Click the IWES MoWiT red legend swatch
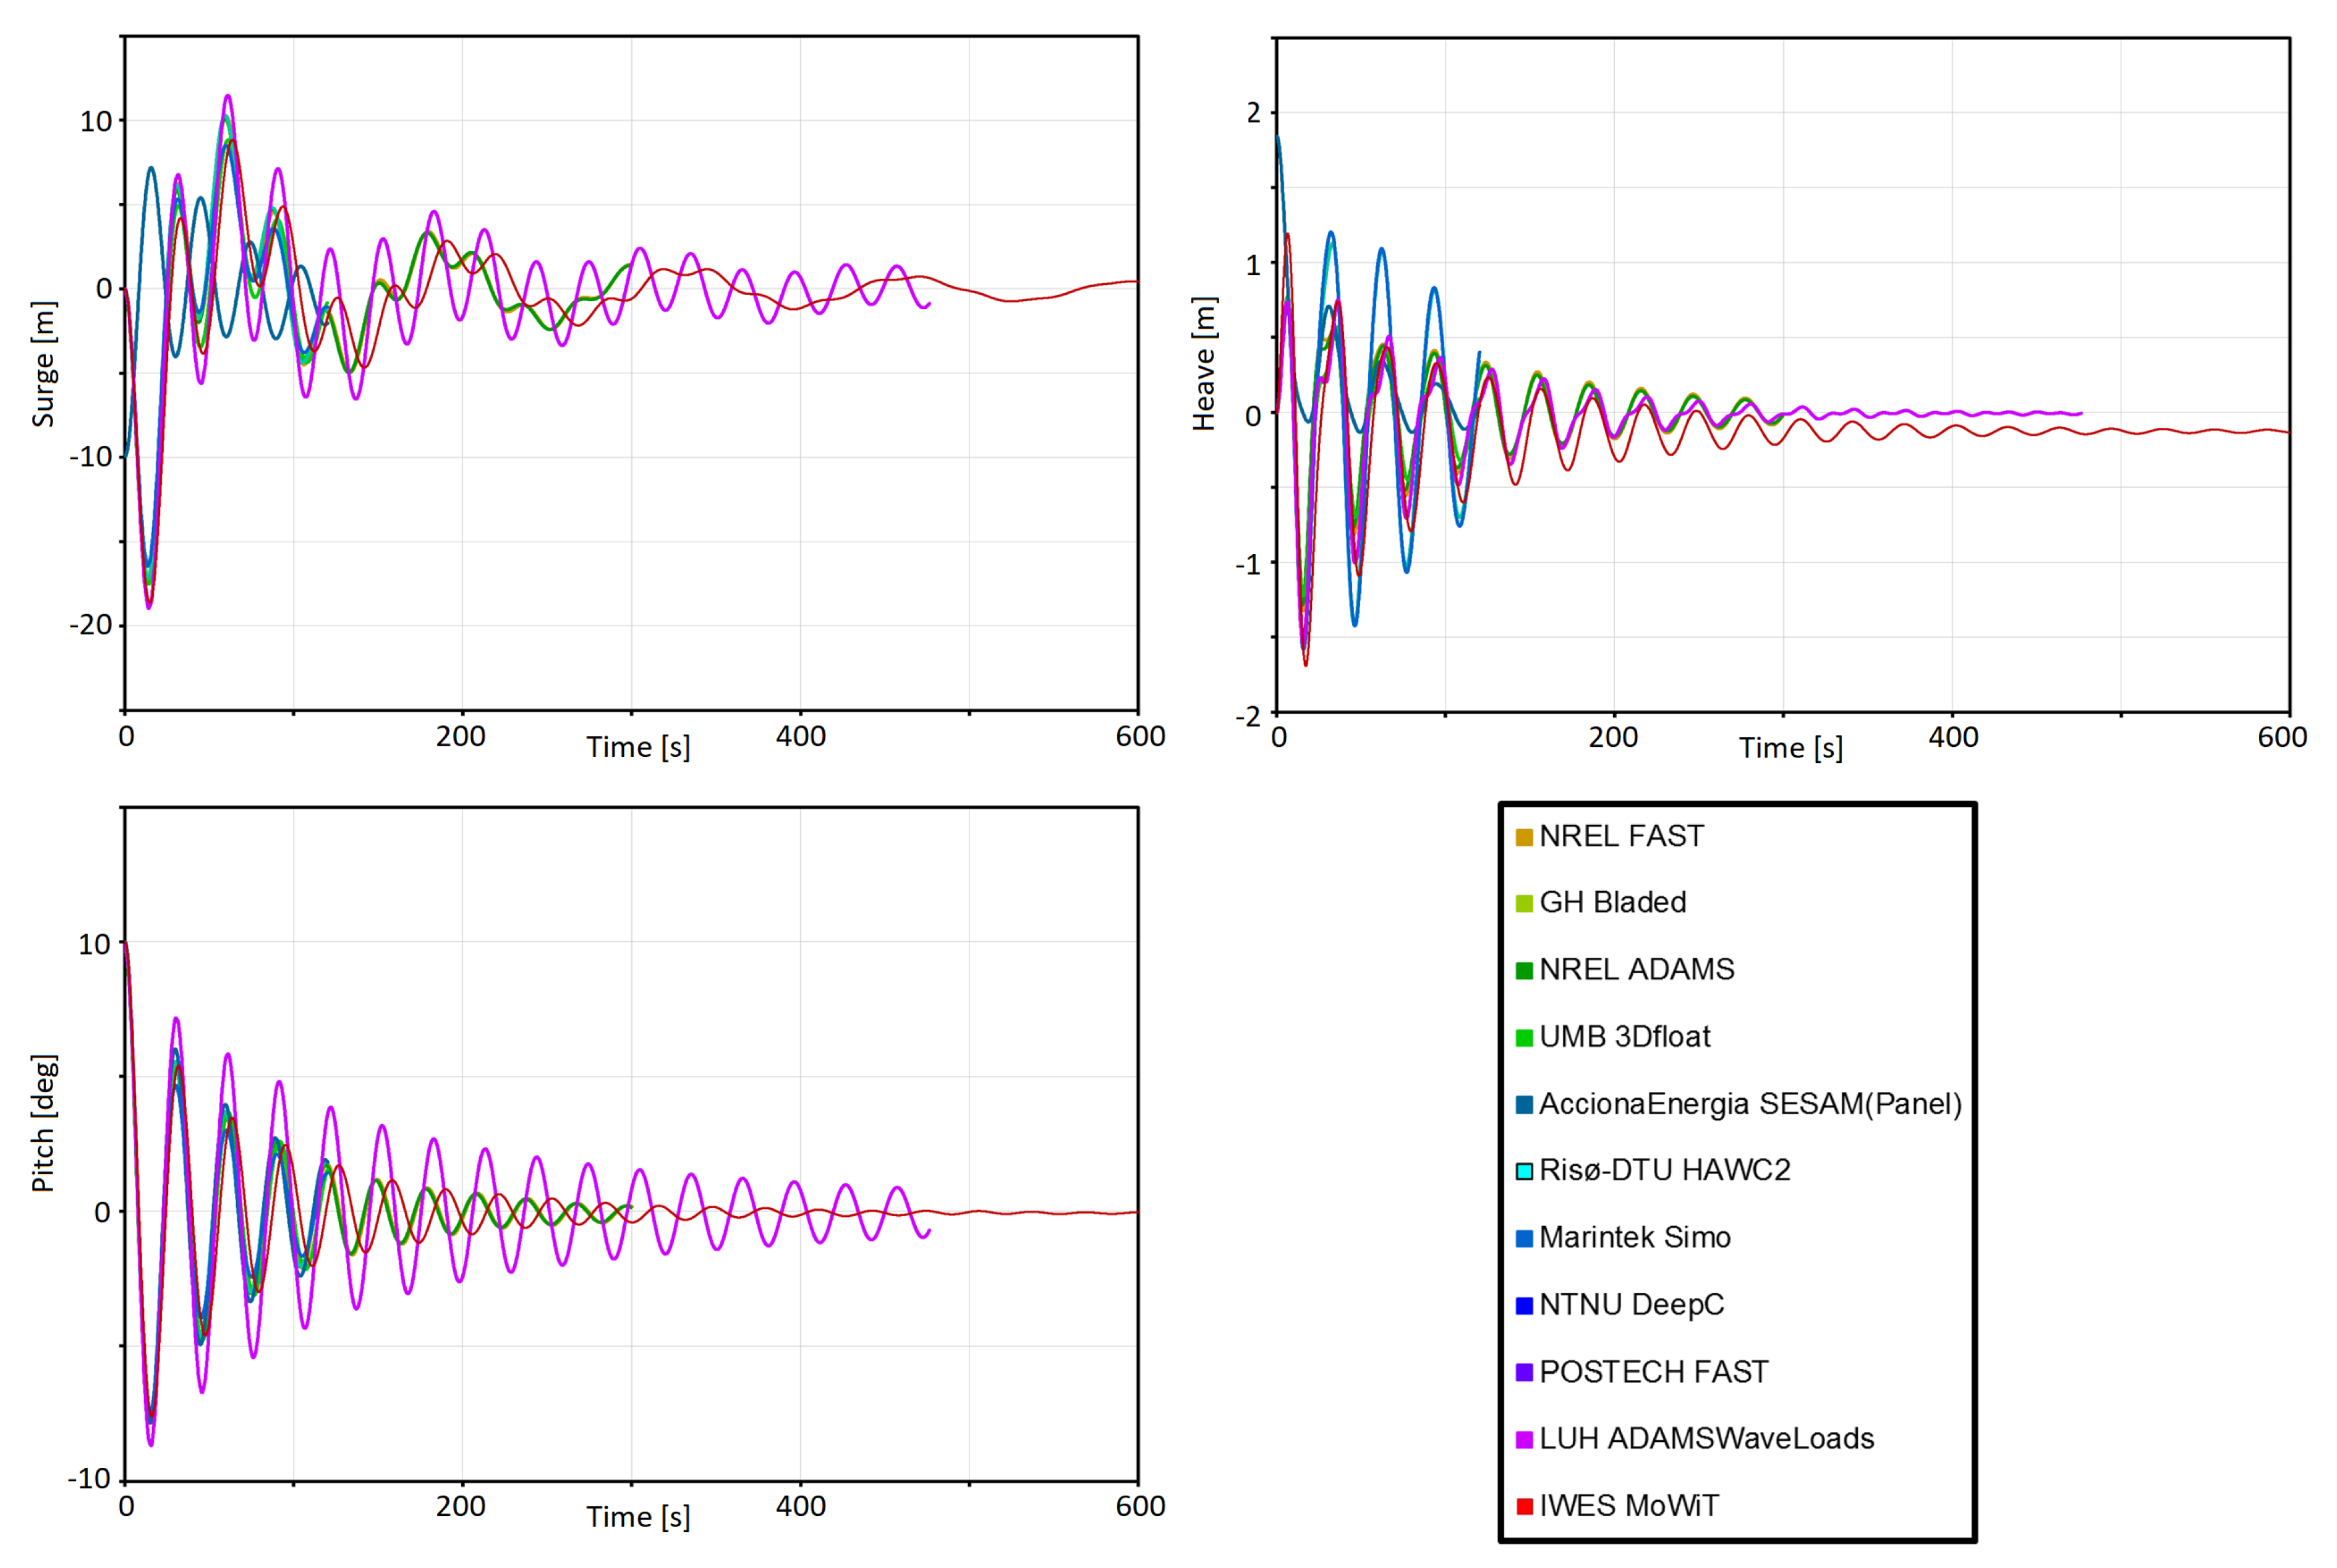The height and width of the screenshot is (1568, 2337). click(1524, 1507)
